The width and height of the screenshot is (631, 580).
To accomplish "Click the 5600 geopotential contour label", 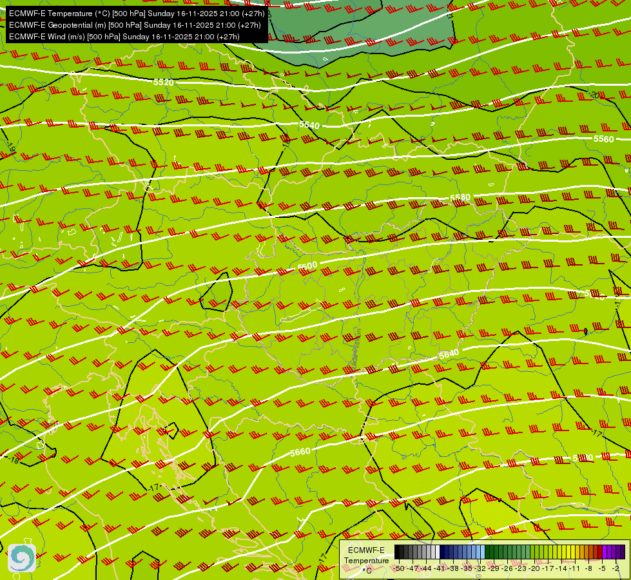I will click(307, 266).
